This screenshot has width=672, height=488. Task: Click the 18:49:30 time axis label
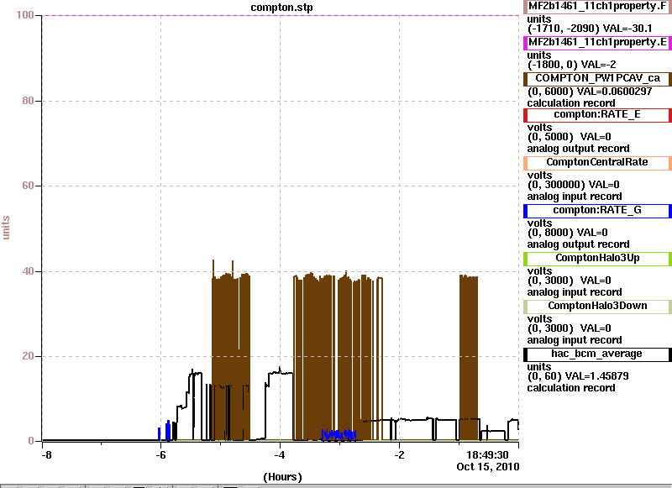point(487,455)
